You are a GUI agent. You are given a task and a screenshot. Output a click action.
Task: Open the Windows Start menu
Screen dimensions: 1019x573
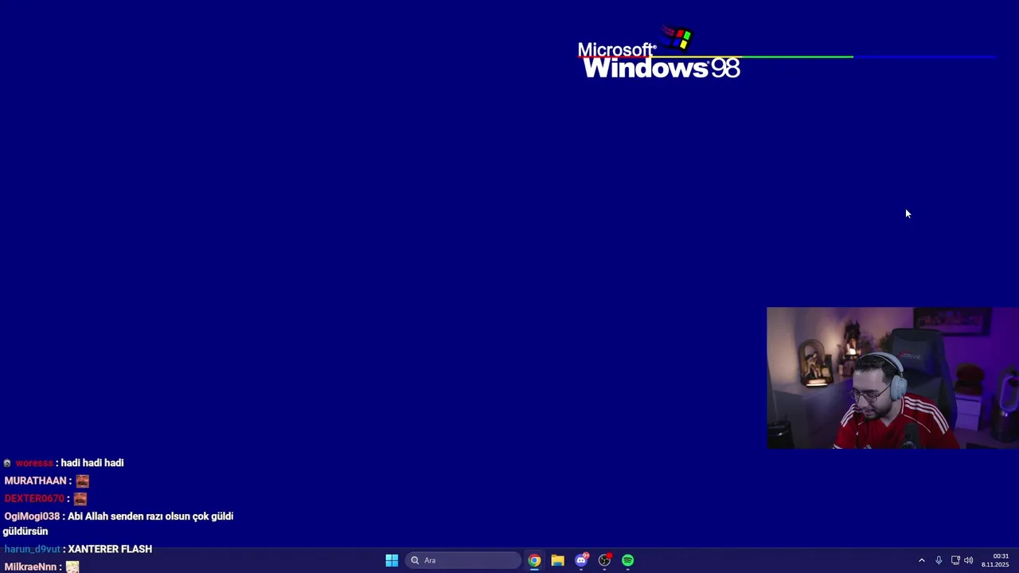coord(392,560)
